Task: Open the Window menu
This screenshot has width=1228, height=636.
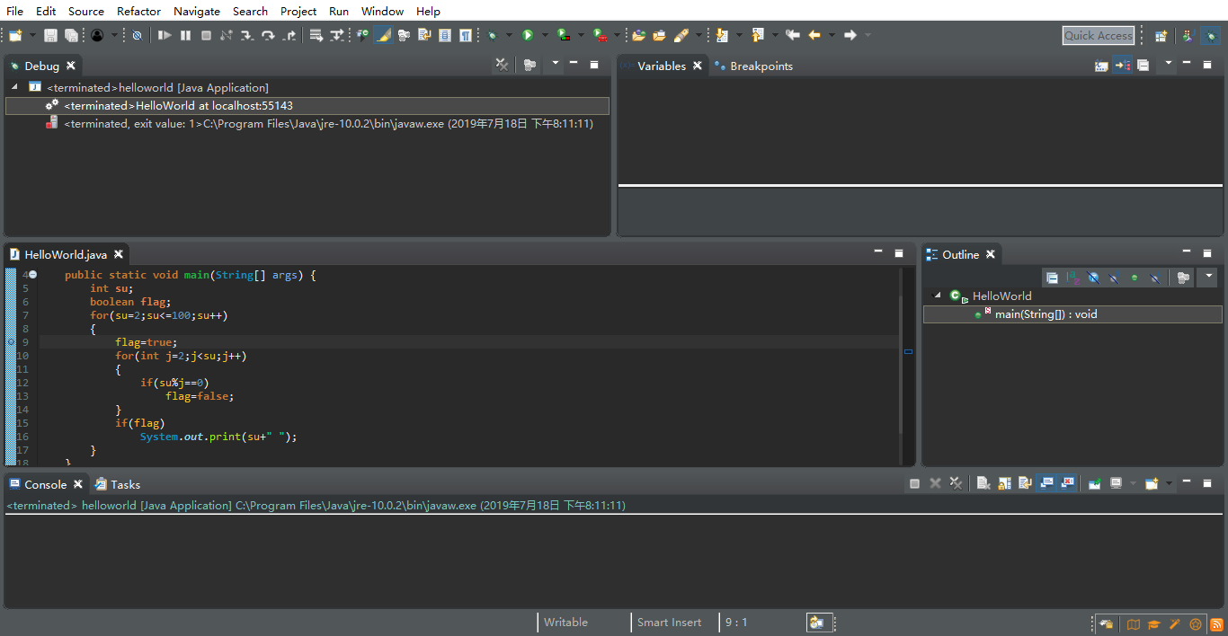Action: pos(382,11)
